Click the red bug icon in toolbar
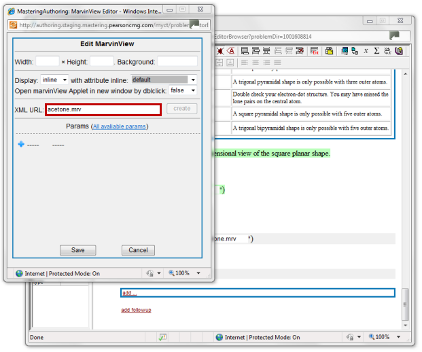The width and height of the screenshot is (422, 352). pos(221,50)
